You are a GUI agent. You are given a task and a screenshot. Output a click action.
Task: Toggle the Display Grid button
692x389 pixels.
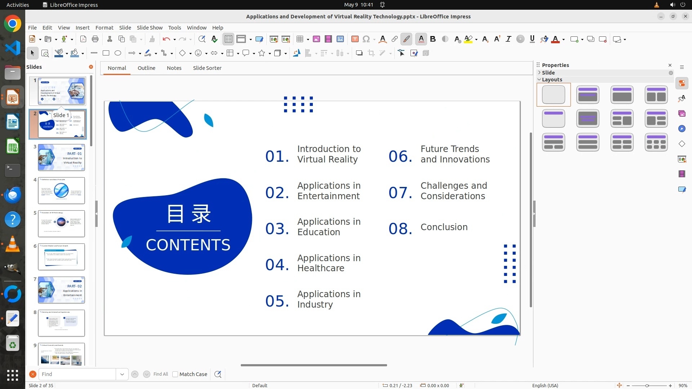pos(229,39)
